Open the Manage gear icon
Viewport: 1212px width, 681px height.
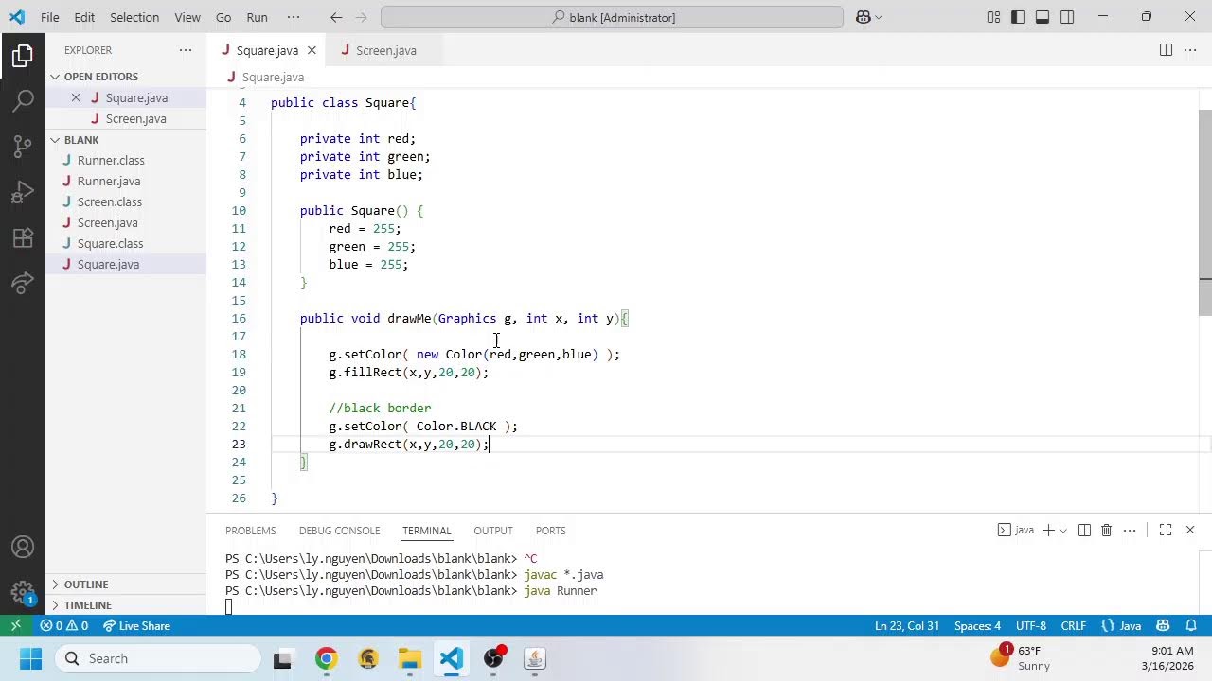point(23,592)
